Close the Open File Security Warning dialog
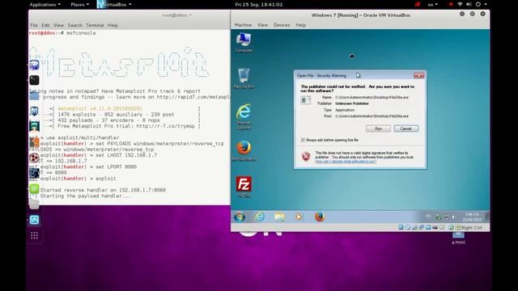The image size is (518, 291). pyautogui.click(x=419, y=75)
